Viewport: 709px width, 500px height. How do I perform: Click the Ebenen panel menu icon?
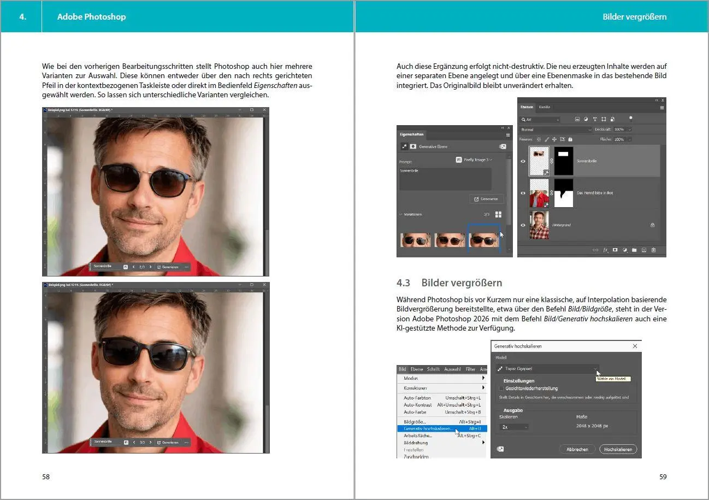[x=661, y=108]
